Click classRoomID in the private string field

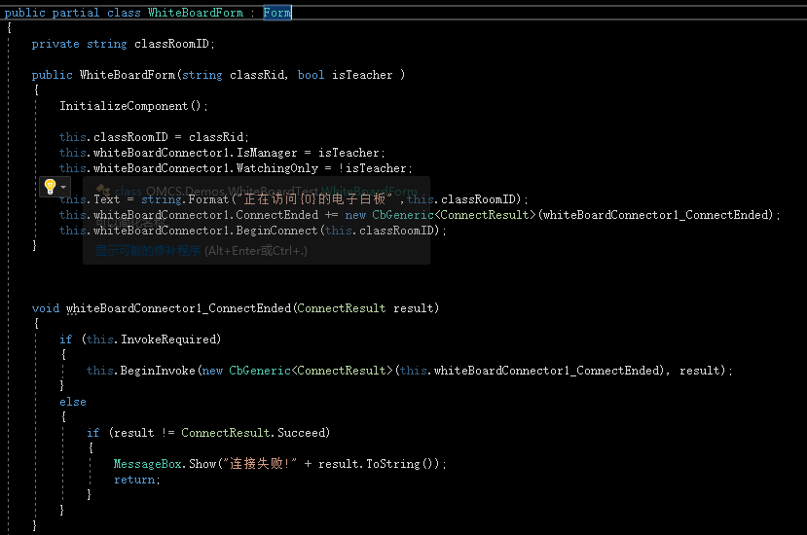[172, 44]
